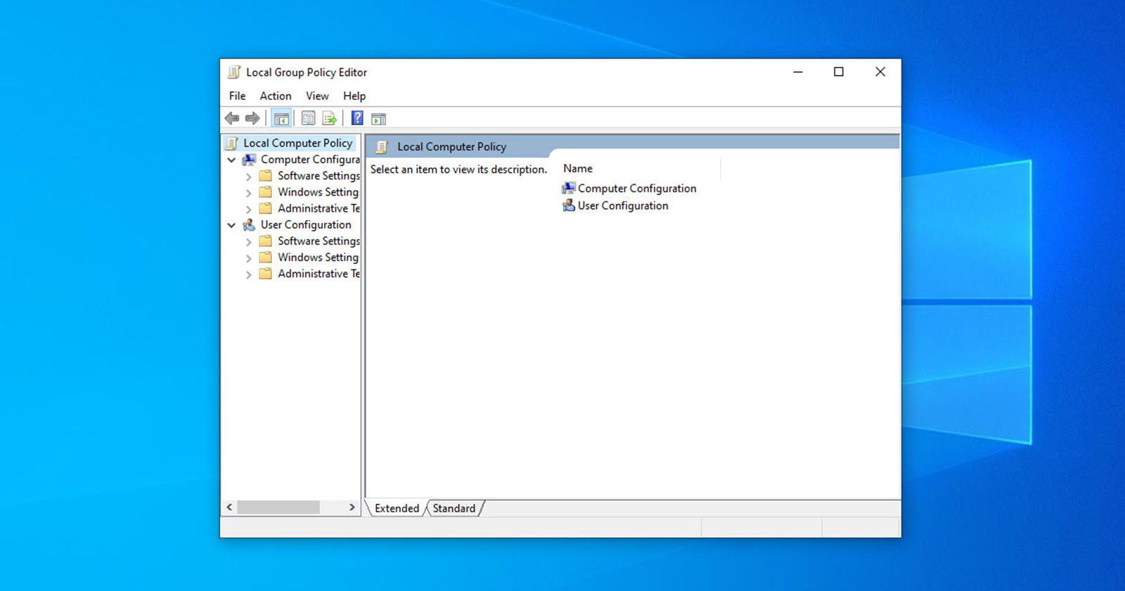This screenshot has width=1125, height=591.
Task: Toggle the Show/Hide Action Pane toolbar icon
Action: click(x=378, y=118)
